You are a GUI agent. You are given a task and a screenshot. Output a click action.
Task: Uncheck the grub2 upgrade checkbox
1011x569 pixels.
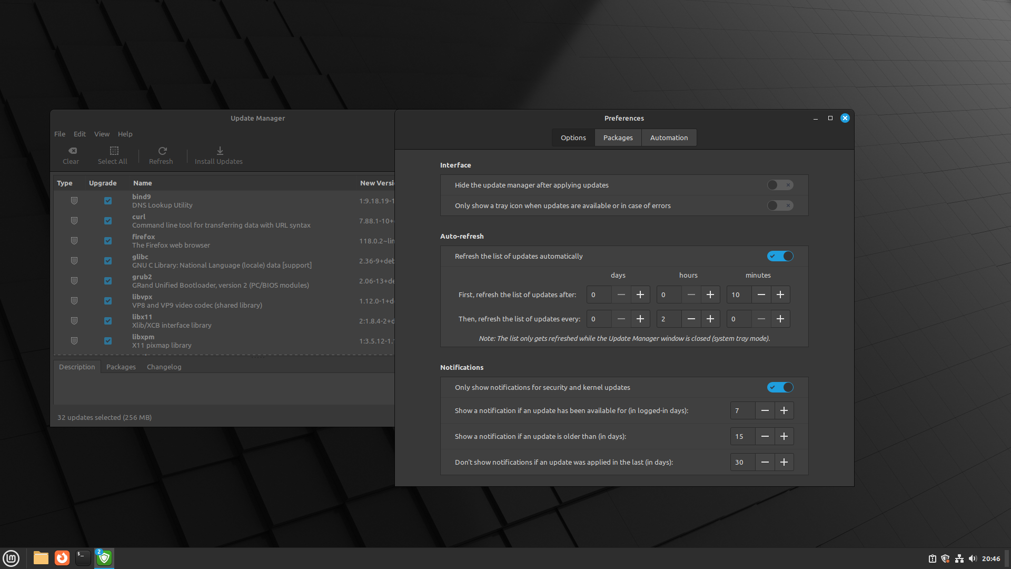coord(108,281)
